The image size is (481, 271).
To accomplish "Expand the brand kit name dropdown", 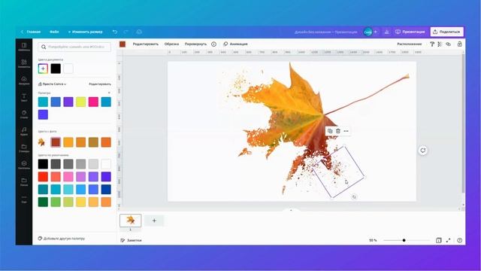I will coord(52,84).
